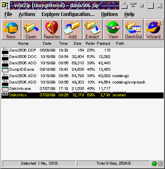Sort file list by Size column header
This screenshot has width=165, height=169.
pos(77,44)
